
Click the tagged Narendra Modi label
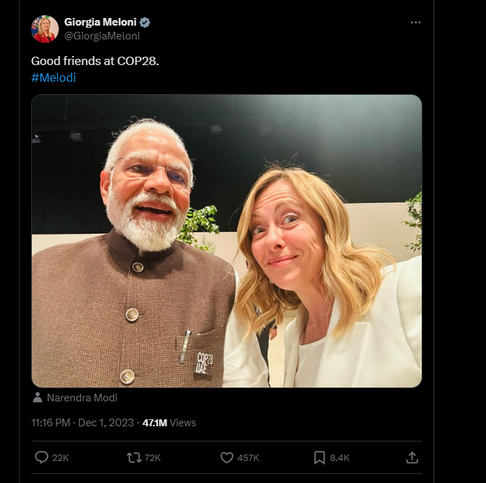tap(82, 398)
